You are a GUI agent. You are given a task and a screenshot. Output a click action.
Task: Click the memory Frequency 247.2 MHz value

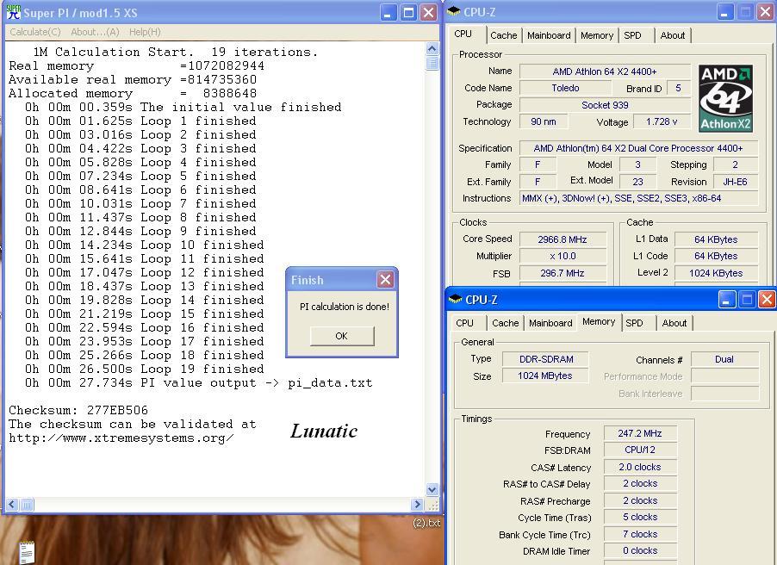(x=640, y=433)
